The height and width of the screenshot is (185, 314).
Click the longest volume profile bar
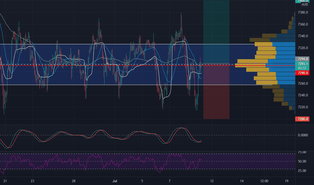coord(265,65)
